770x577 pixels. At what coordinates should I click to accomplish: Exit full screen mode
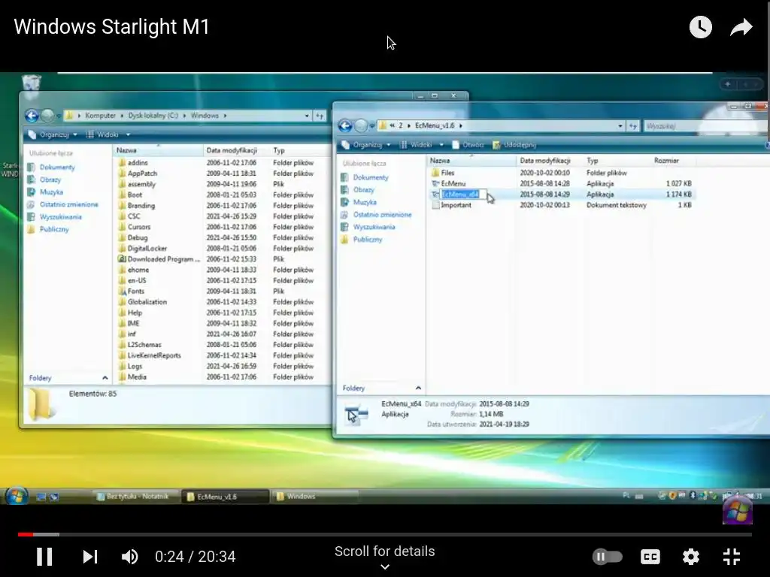731,557
